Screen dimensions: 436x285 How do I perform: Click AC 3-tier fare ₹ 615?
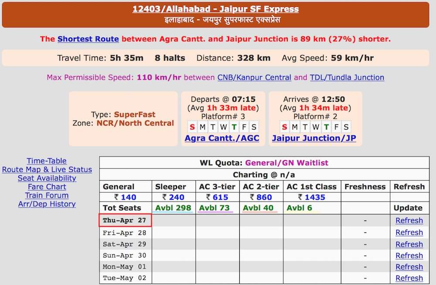[x=217, y=197]
